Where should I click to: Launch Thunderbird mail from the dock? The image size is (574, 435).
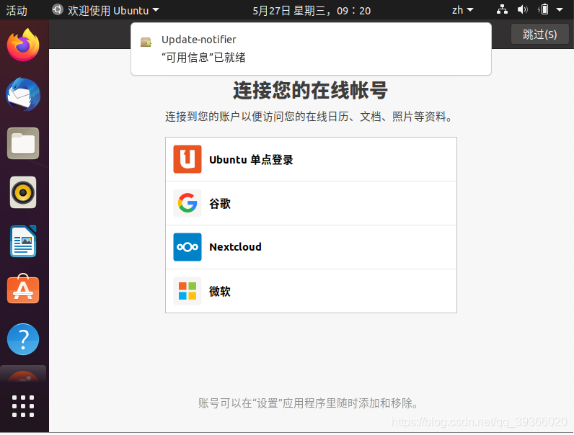click(23, 94)
